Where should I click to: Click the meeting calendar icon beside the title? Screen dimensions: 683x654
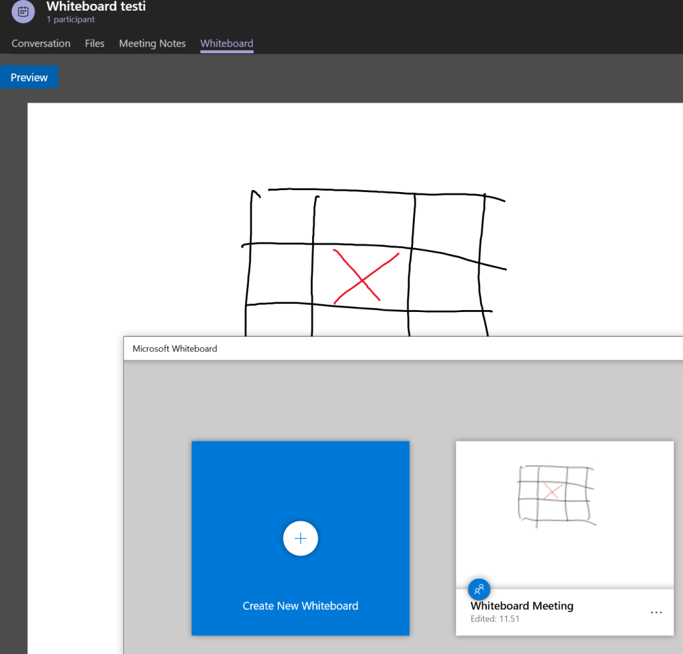[x=23, y=11]
